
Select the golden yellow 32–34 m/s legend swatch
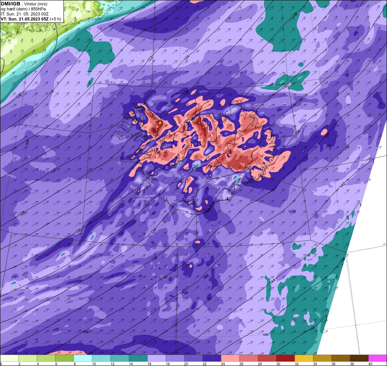coord(304,358)
